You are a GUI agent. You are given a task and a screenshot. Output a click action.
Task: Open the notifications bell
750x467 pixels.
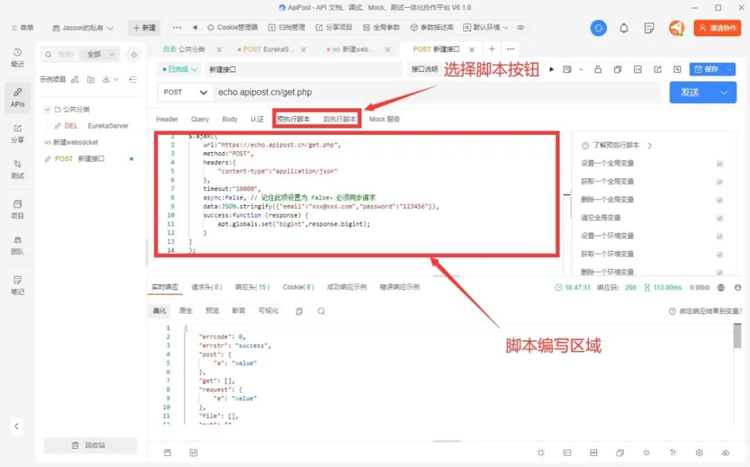624,28
